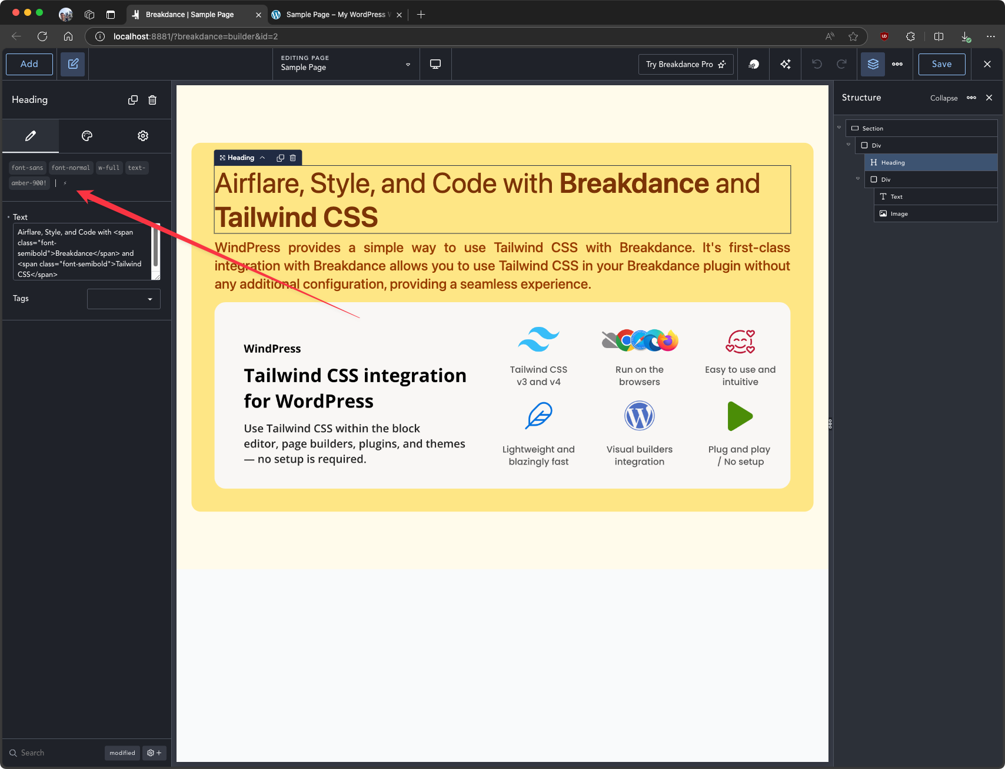
Task: Click the Add element button
Action: (29, 64)
